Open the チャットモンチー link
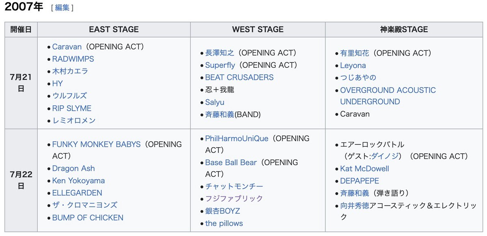Image resolution: width=487 pixels, height=236 pixels. [234, 186]
